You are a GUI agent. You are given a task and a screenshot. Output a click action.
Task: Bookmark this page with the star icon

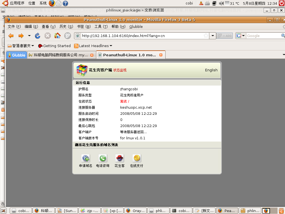coord(206,36)
